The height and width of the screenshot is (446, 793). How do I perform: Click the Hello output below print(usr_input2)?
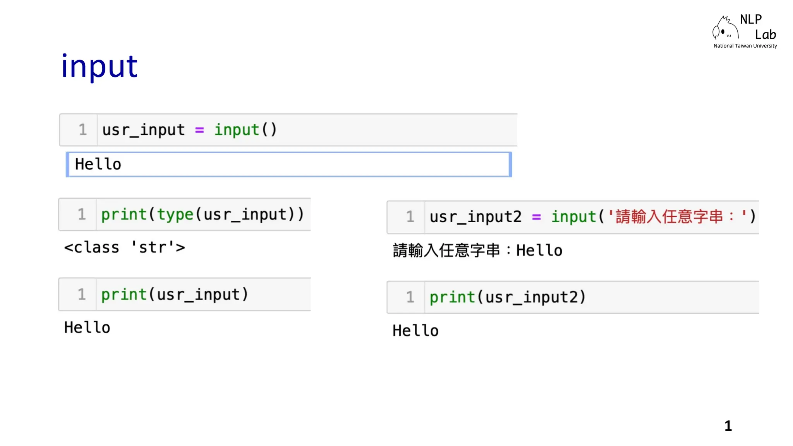(415, 331)
